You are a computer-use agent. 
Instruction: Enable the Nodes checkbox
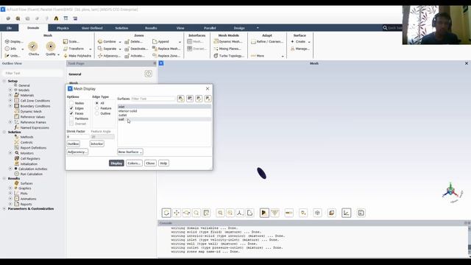71,103
